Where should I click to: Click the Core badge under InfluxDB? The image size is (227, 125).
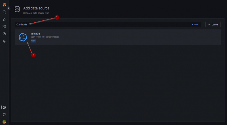click(33, 41)
